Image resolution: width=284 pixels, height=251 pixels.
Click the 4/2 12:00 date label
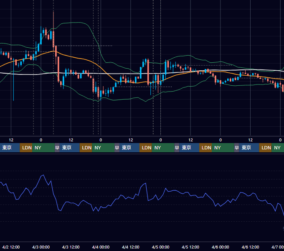(11, 247)
